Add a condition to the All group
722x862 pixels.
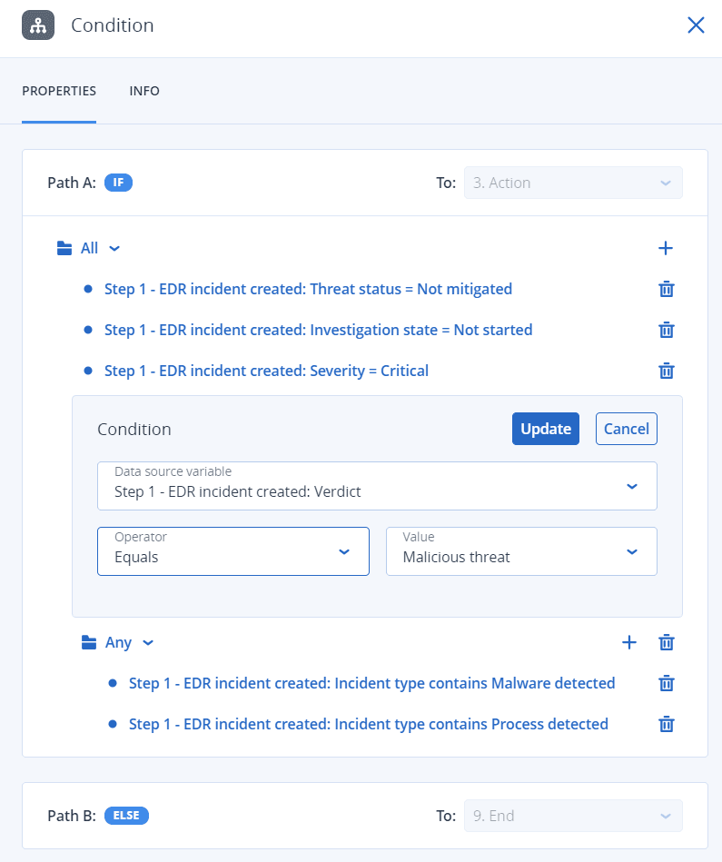[x=666, y=248]
